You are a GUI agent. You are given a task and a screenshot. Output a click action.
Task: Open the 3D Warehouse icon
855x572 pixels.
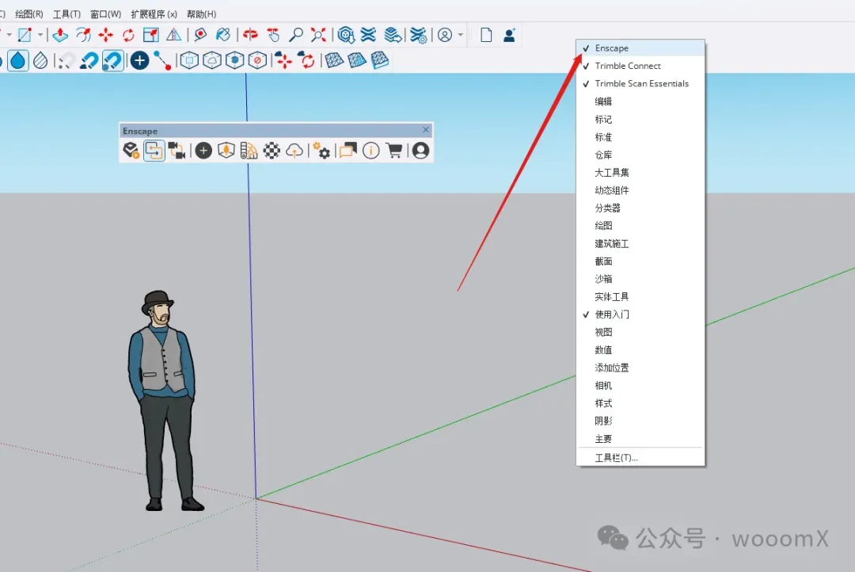[x=346, y=35]
